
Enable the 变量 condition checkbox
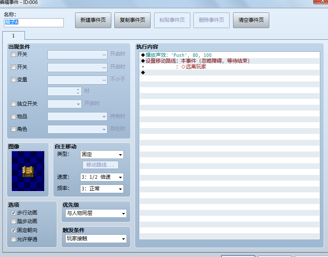pos(13,80)
